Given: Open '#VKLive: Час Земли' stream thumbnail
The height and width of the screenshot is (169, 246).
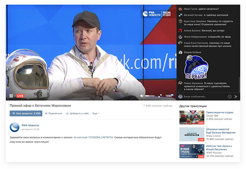Looking at the screenshot, I should (x=192, y=151).
